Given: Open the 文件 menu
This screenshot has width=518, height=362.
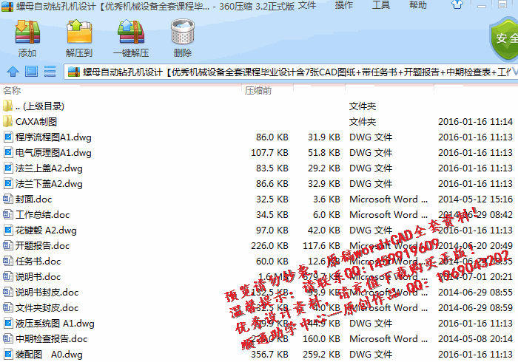Looking at the screenshot, I should pyautogui.click(x=307, y=5).
